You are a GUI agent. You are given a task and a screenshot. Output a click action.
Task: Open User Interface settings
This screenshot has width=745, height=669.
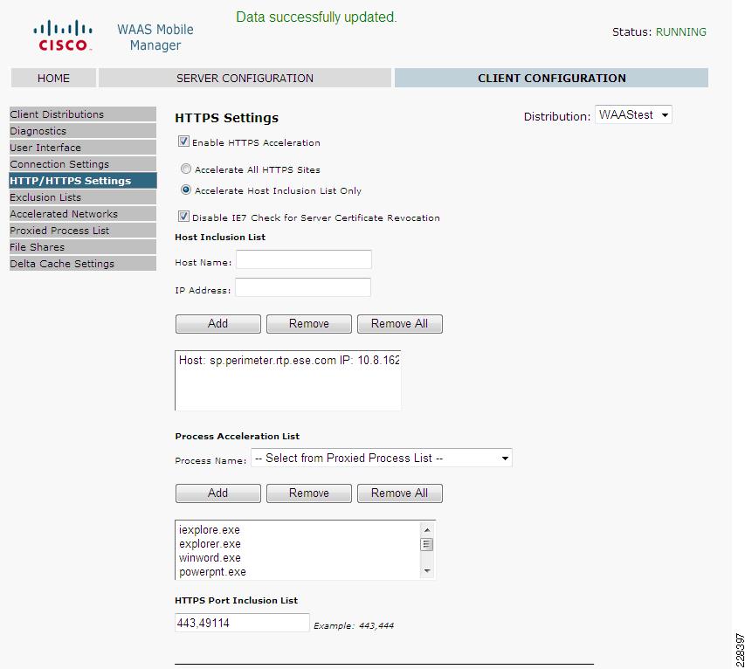pos(83,148)
